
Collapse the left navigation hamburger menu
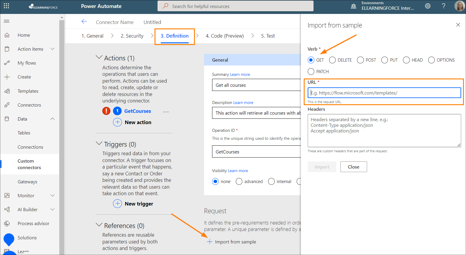[7, 21]
